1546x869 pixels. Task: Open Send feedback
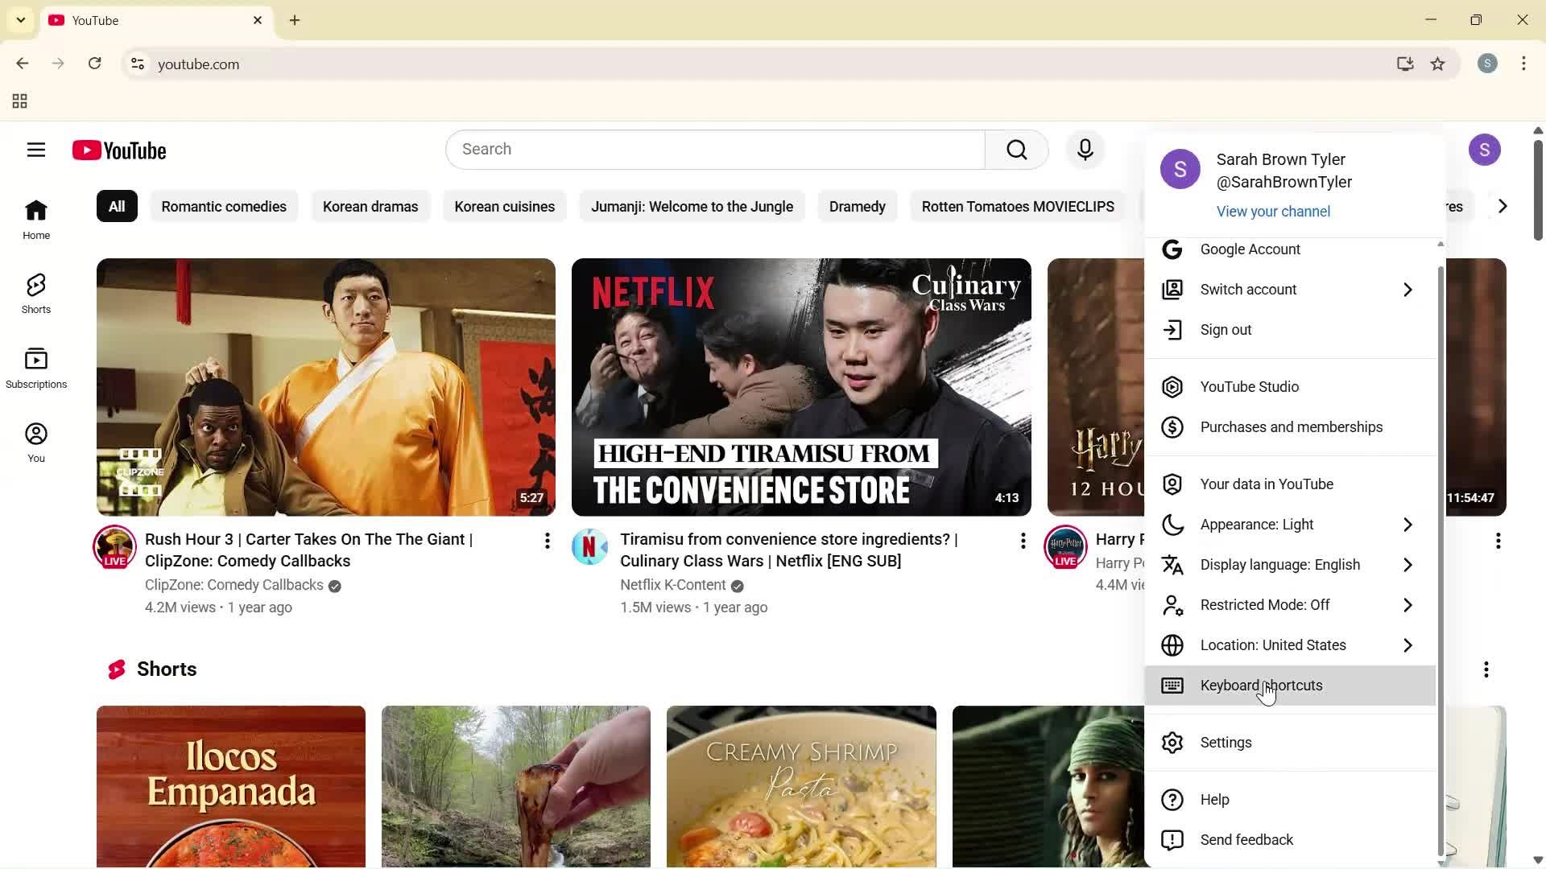pyautogui.click(x=1246, y=839)
